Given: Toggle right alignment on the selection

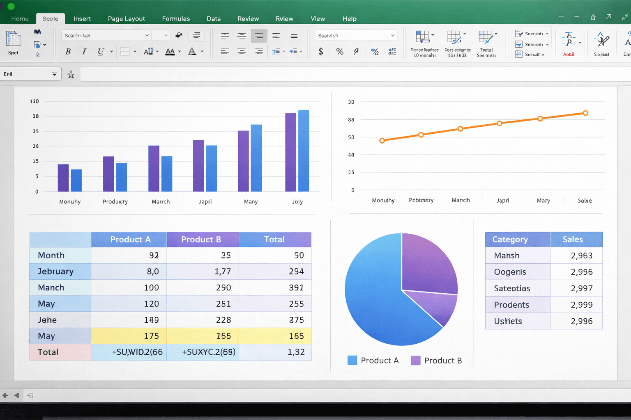Looking at the screenshot, I should pos(259,52).
